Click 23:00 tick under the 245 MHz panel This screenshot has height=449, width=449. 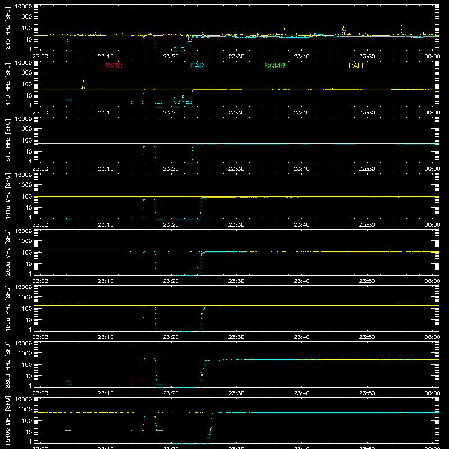pos(40,57)
